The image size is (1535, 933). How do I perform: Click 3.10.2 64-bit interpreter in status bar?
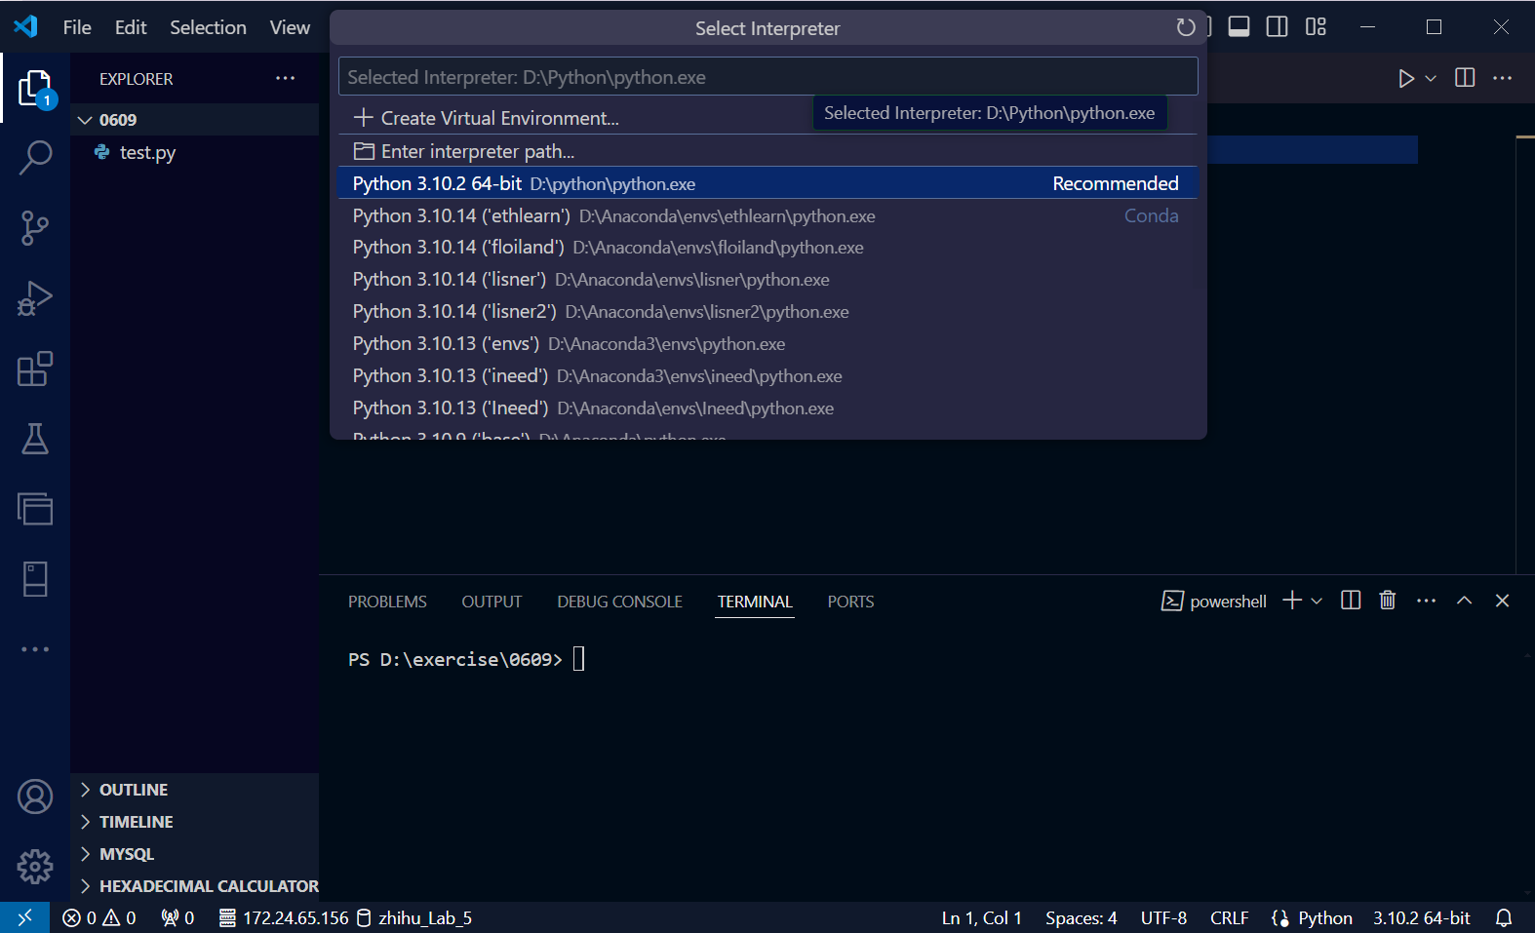pyautogui.click(x=1421, y=917)
